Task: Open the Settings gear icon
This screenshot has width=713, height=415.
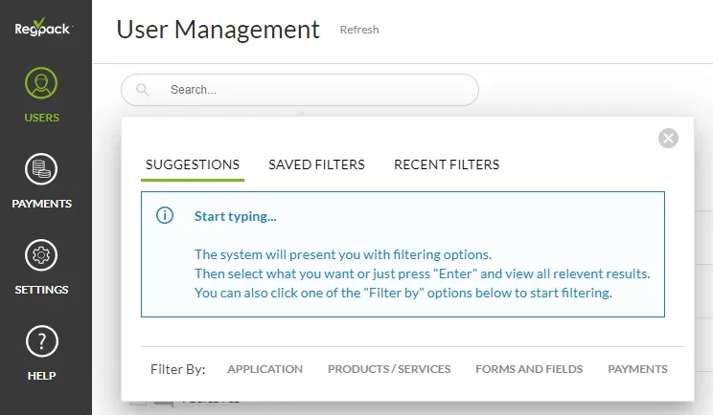Action: [x=41, y=255]
